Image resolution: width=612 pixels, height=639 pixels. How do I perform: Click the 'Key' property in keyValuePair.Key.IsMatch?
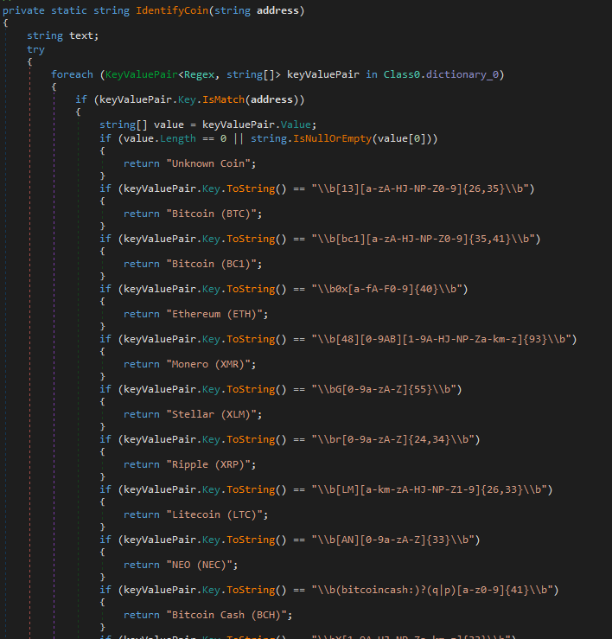187,99
